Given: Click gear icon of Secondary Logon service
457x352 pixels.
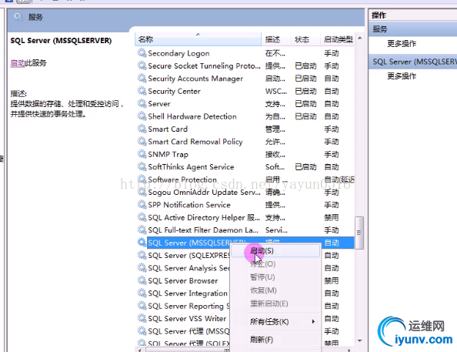Looking at the screenshot, I should pos(142,53).
